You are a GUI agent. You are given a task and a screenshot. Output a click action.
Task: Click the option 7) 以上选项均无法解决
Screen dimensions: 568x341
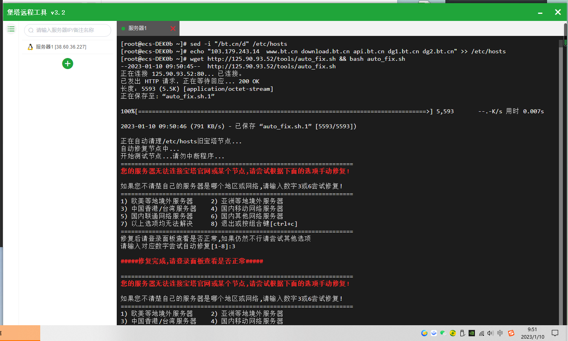157,224
